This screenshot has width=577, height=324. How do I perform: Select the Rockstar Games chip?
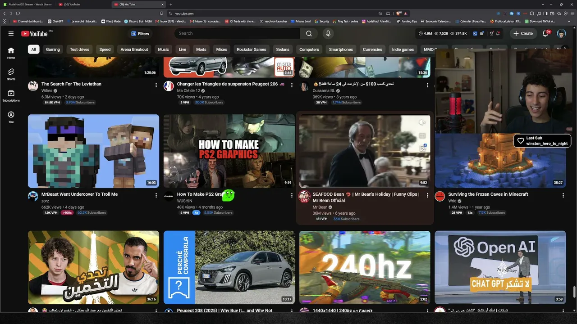pos(252,49)
